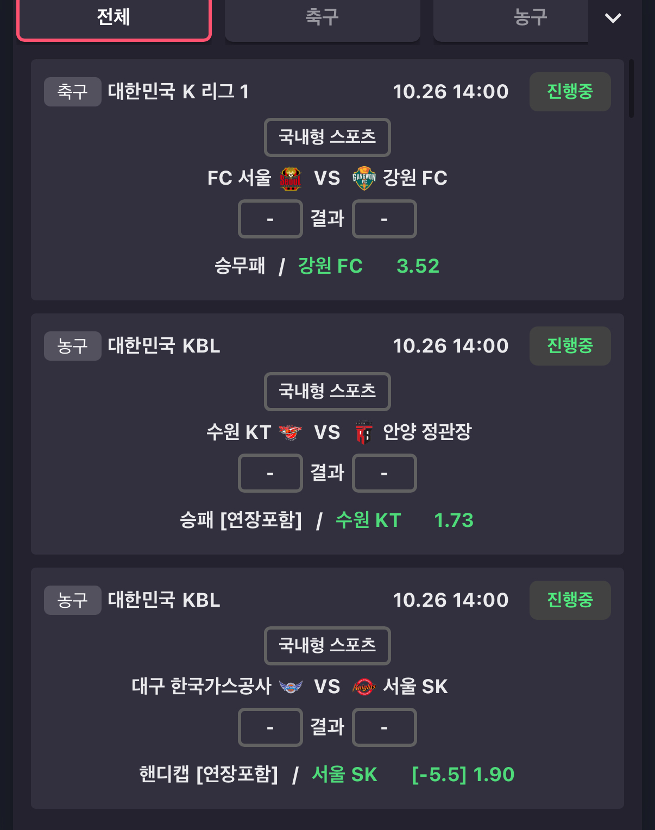Image resolution: width=655 pixels, height=830 pixels.
Task: Click the Suwon KT team logo
Action: [290, 432]
